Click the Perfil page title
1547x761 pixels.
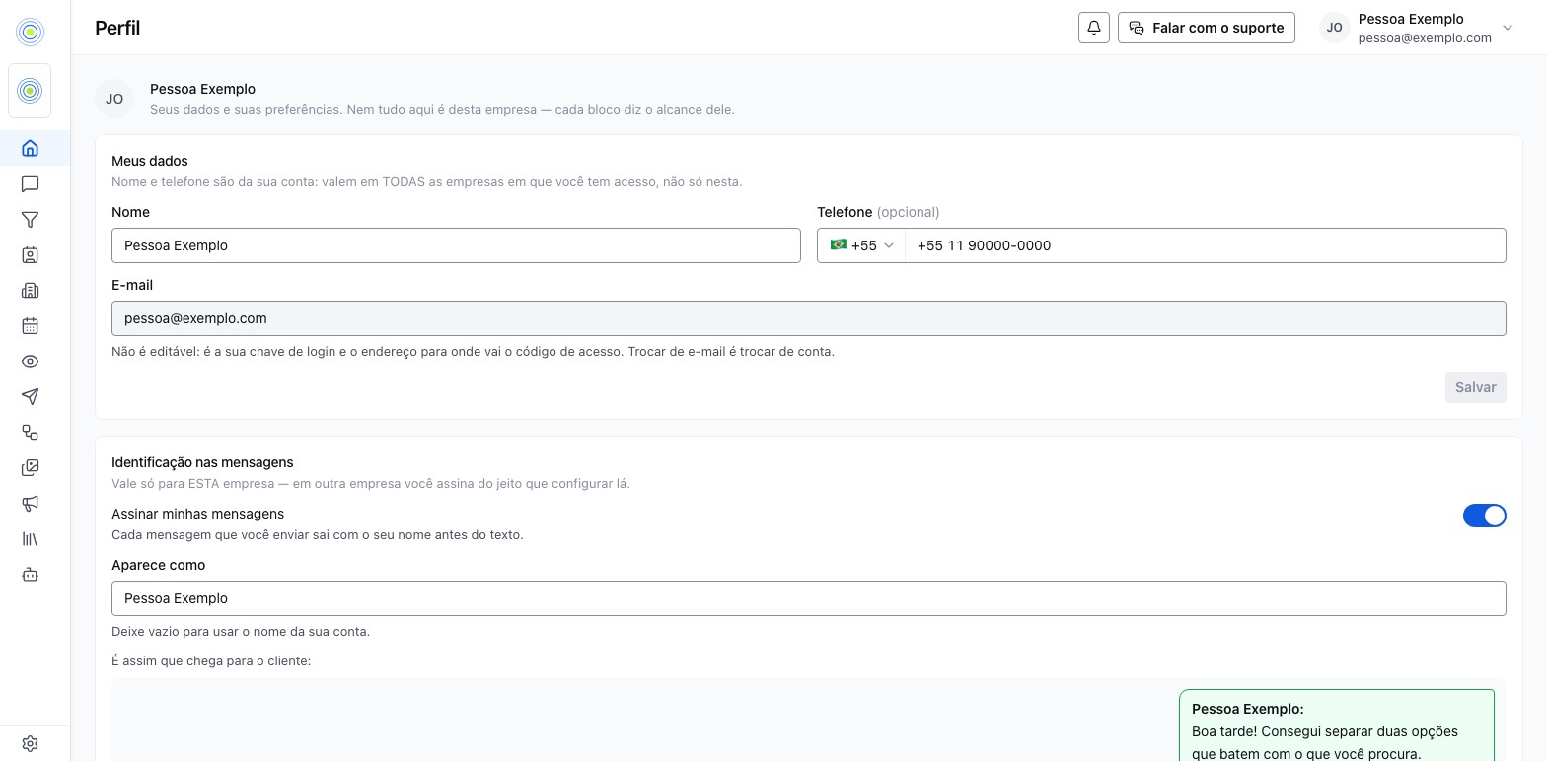pos(117,28)
